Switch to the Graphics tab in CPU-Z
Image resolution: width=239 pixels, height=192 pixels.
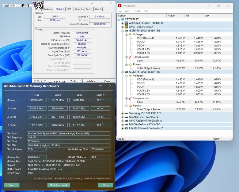[x=79, y=9]
